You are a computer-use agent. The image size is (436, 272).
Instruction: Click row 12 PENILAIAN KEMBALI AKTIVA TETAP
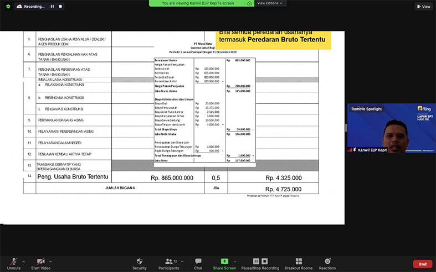[65, 154]
